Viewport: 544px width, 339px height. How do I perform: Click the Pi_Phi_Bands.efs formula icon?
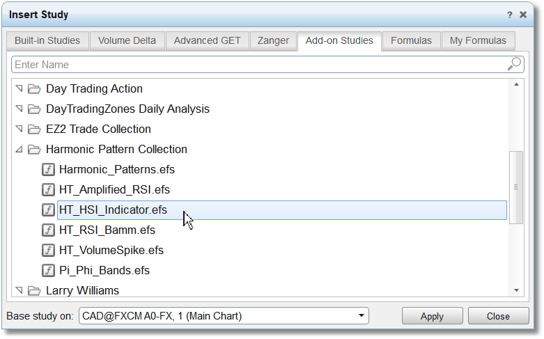48,270
